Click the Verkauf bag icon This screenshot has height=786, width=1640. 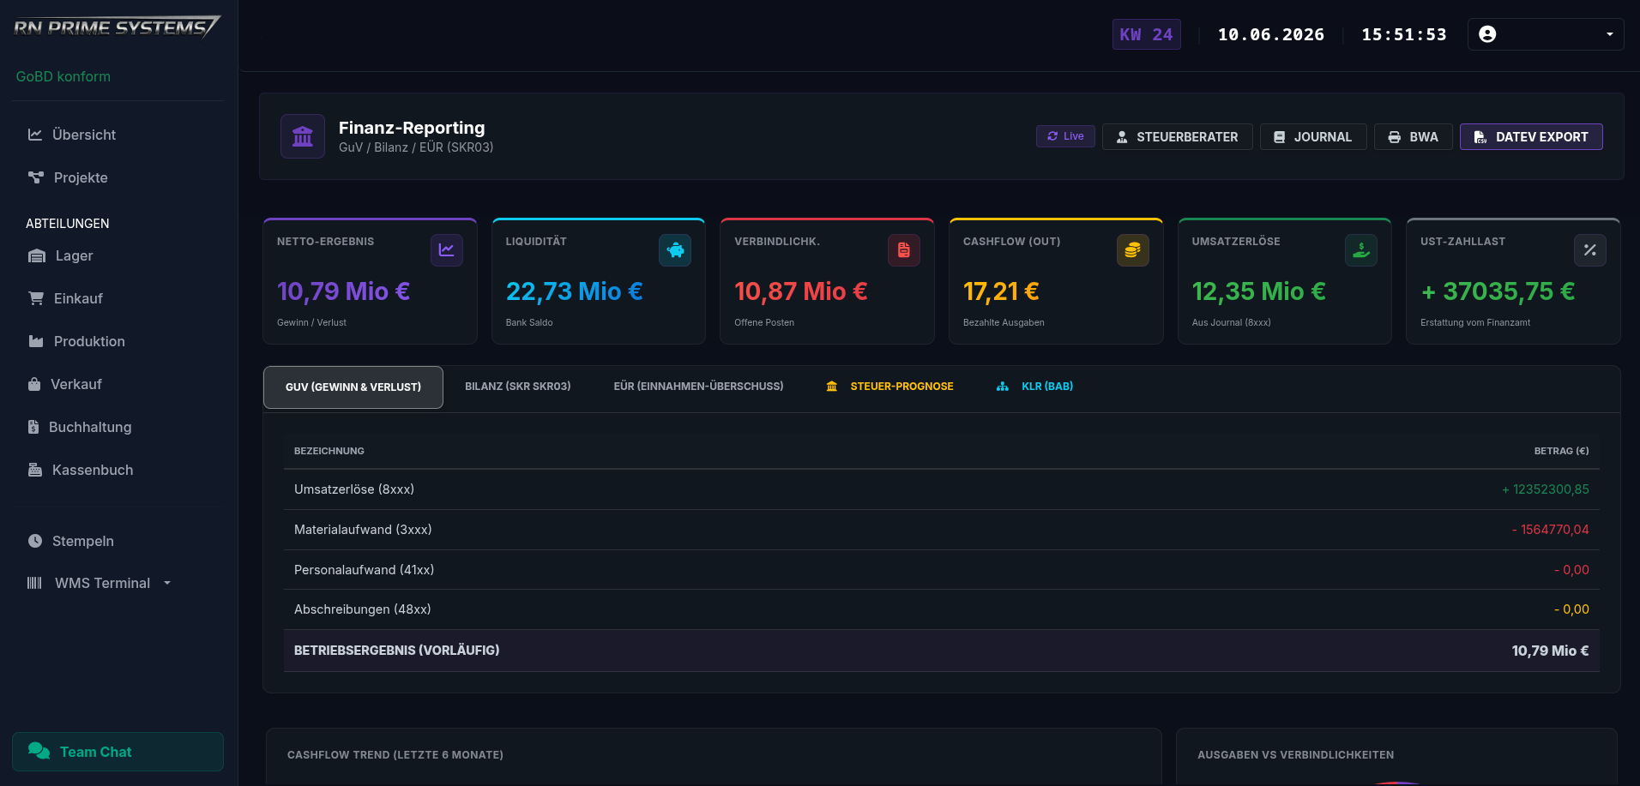34,384
